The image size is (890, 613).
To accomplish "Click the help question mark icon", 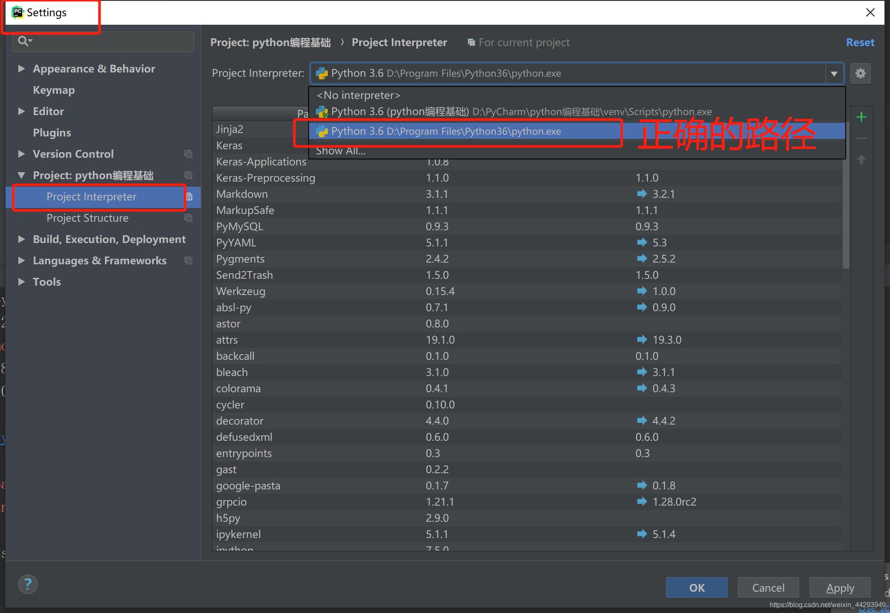I will pos(28,584).
